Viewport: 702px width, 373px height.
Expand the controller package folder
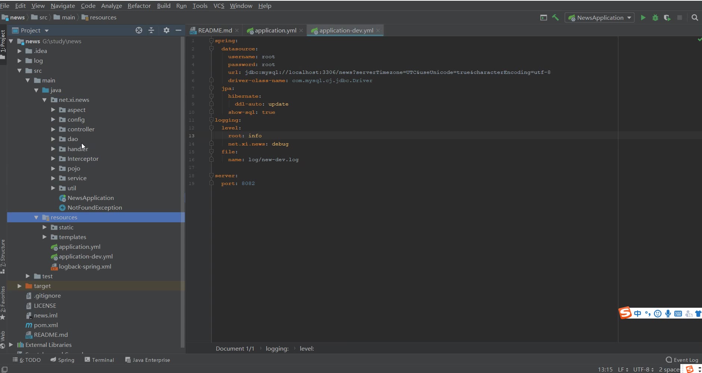(53, 129)
